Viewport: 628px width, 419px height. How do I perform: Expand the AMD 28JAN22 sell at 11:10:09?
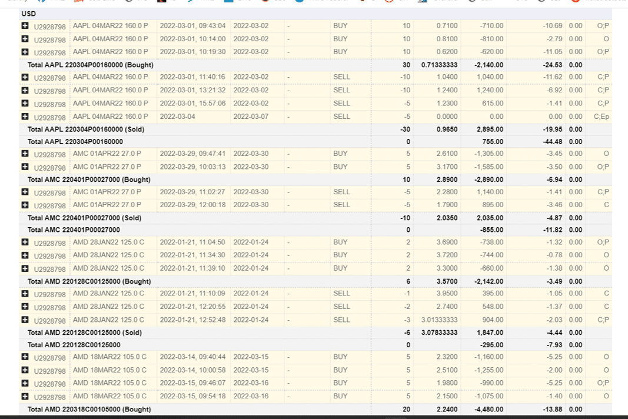25,294
